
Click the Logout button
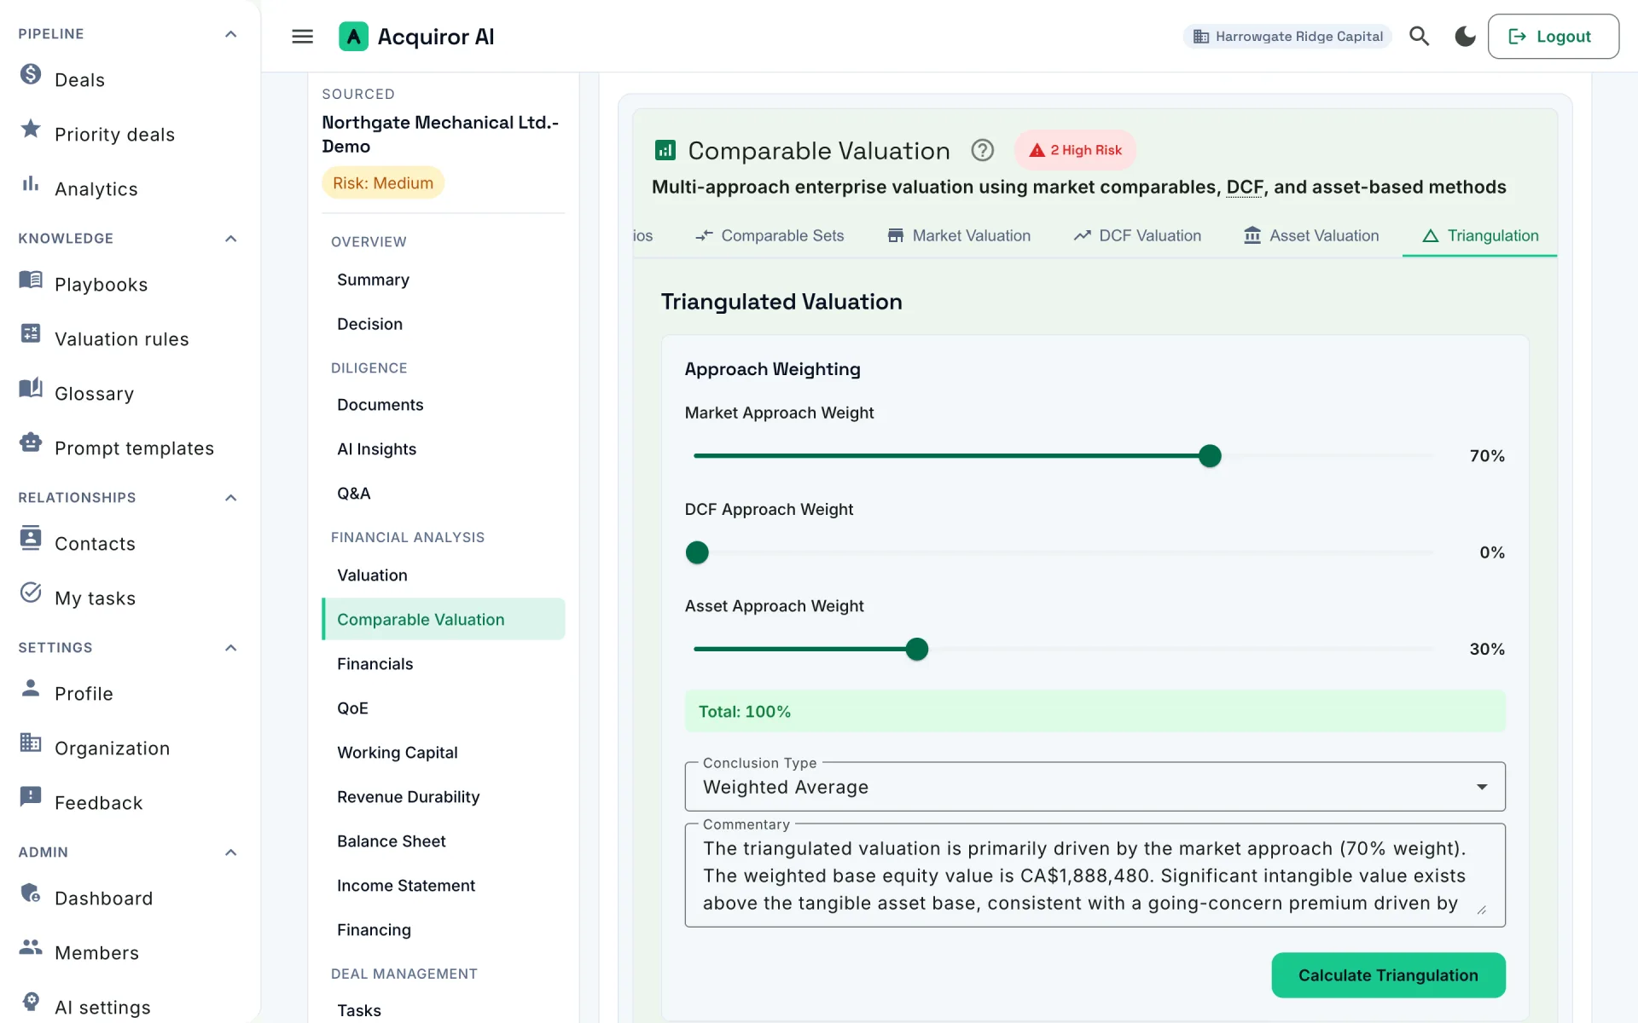pos(1553,37)
